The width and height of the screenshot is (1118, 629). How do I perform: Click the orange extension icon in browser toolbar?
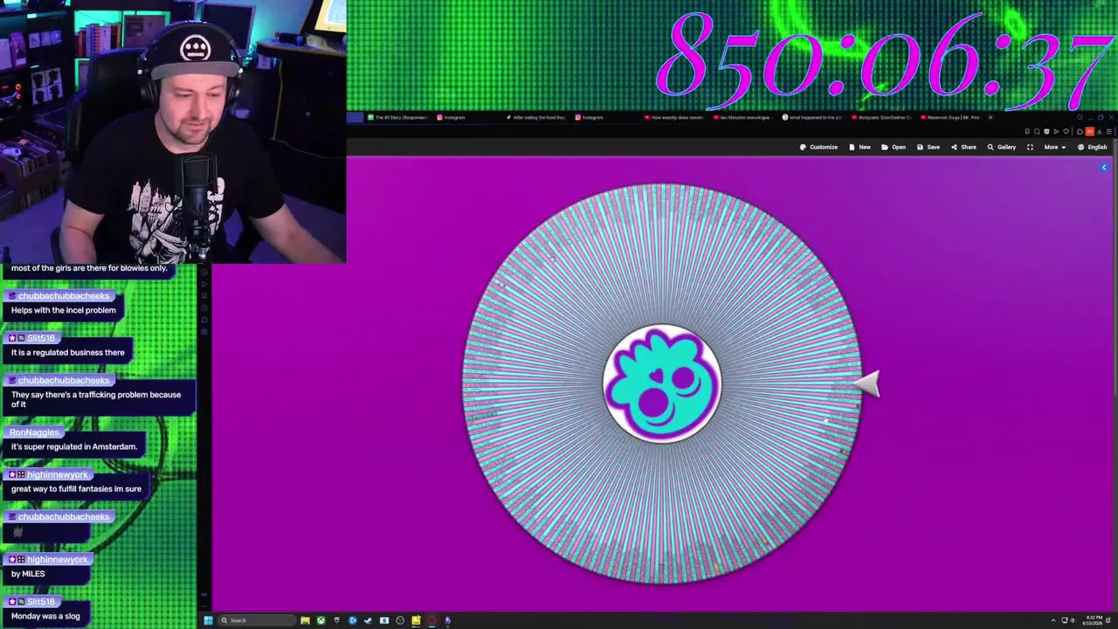point(1089,131)
